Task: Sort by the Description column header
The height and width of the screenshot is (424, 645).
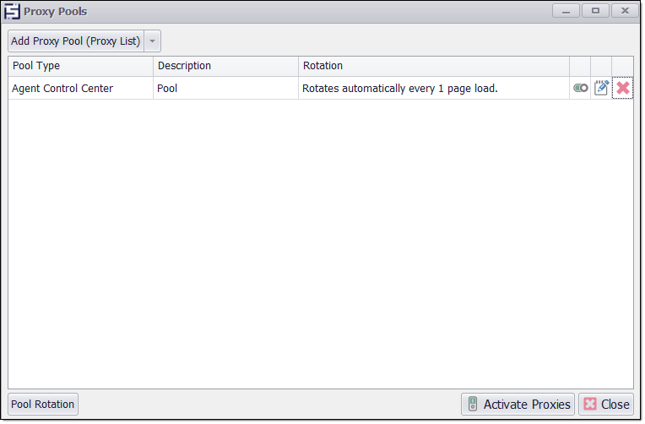Action: click(225, 66)
